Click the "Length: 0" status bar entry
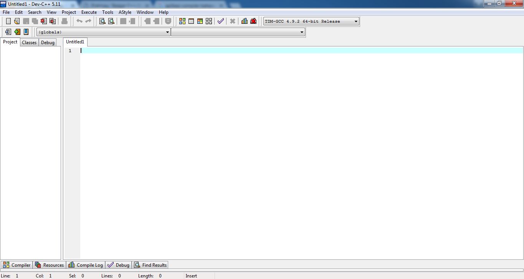Screen dimensions: 524x279 coord(150,276)
